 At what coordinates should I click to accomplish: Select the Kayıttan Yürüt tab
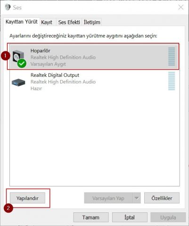click(x=22, y=22)
